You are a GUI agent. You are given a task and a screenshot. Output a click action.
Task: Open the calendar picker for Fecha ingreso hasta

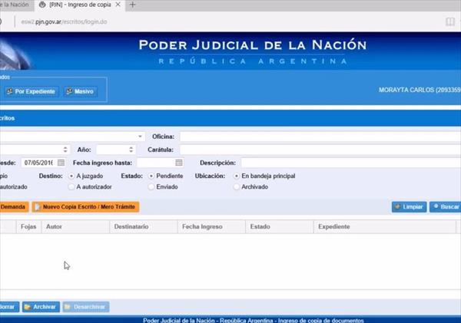coord(179,163)
